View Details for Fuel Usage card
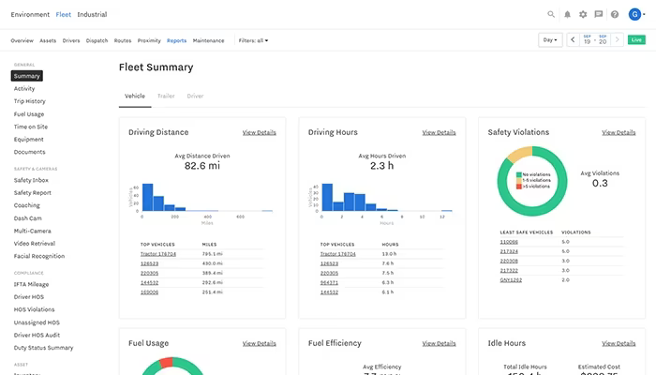The image size is (656, 375). [259, 343]
